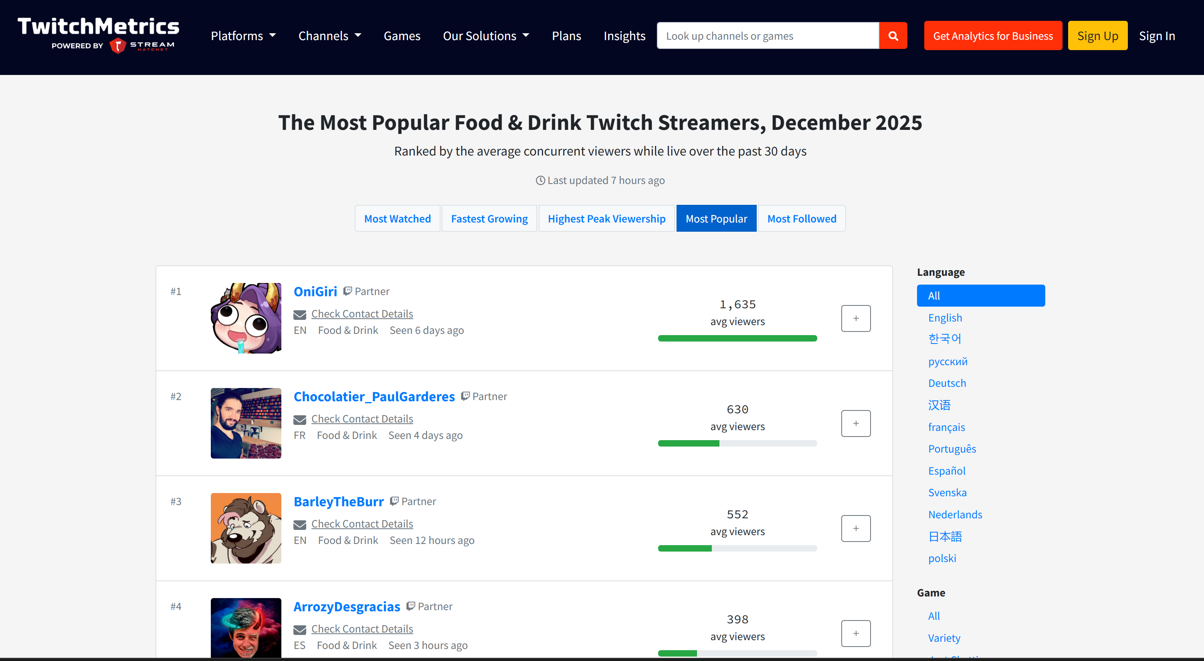Click OniGiri's green viewer progress bar
The image size is (1204, 661).
[737, 338]
